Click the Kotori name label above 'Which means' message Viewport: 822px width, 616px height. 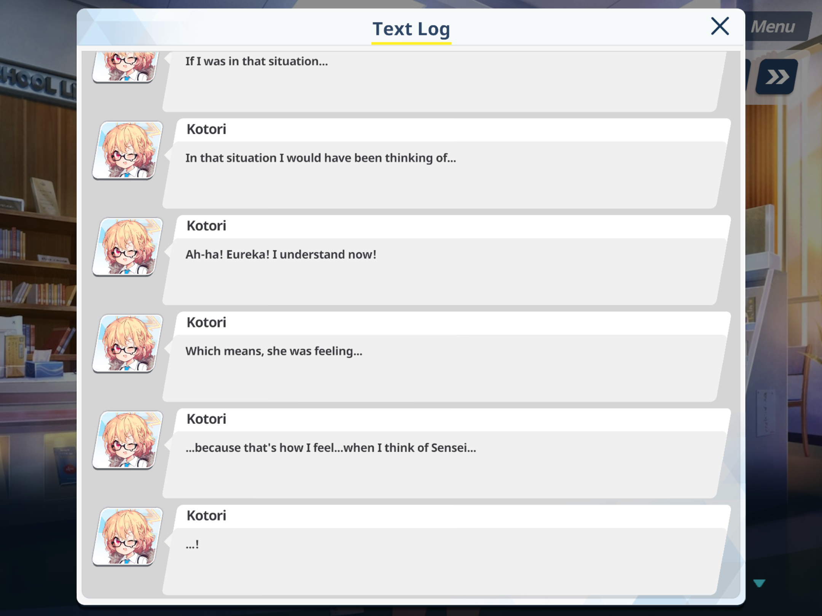[206, 322]
